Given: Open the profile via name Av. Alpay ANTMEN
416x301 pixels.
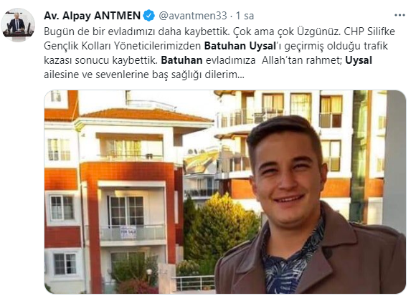Looking at the screenshot, I should pyautogui.click(x=92, y=16).
